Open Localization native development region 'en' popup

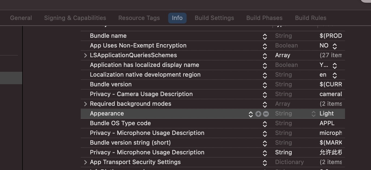pos(335,75)
